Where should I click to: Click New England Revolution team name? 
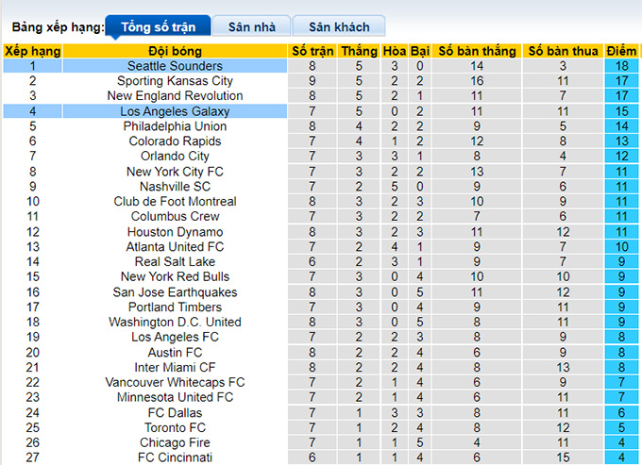pos(176,96)
